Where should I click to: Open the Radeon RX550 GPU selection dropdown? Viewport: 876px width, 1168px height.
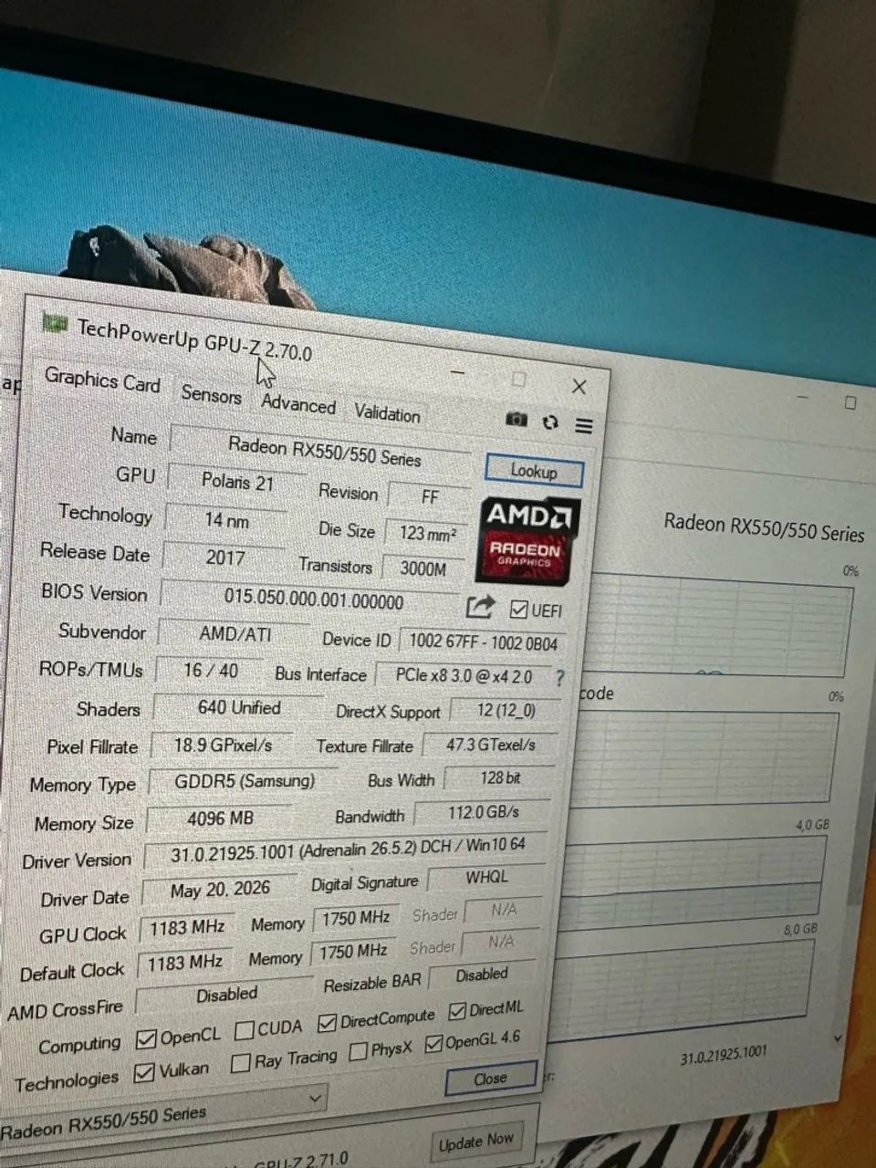click(162, 1112)
